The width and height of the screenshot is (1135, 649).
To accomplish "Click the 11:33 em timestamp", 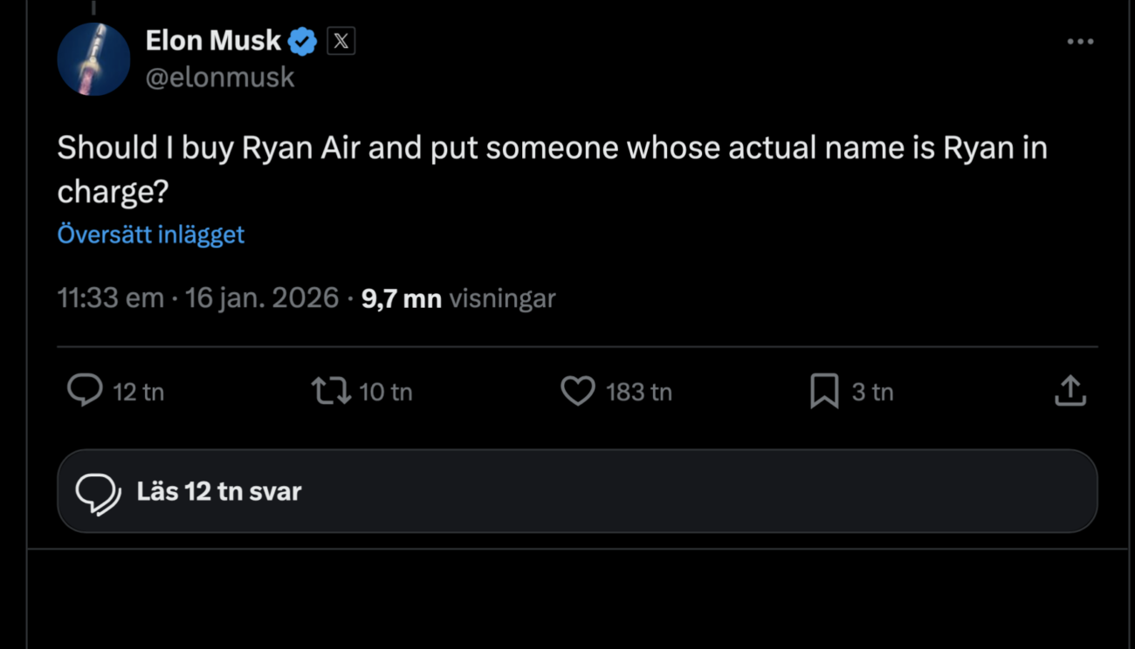I will pyautogui.click(x=110, y=298).
